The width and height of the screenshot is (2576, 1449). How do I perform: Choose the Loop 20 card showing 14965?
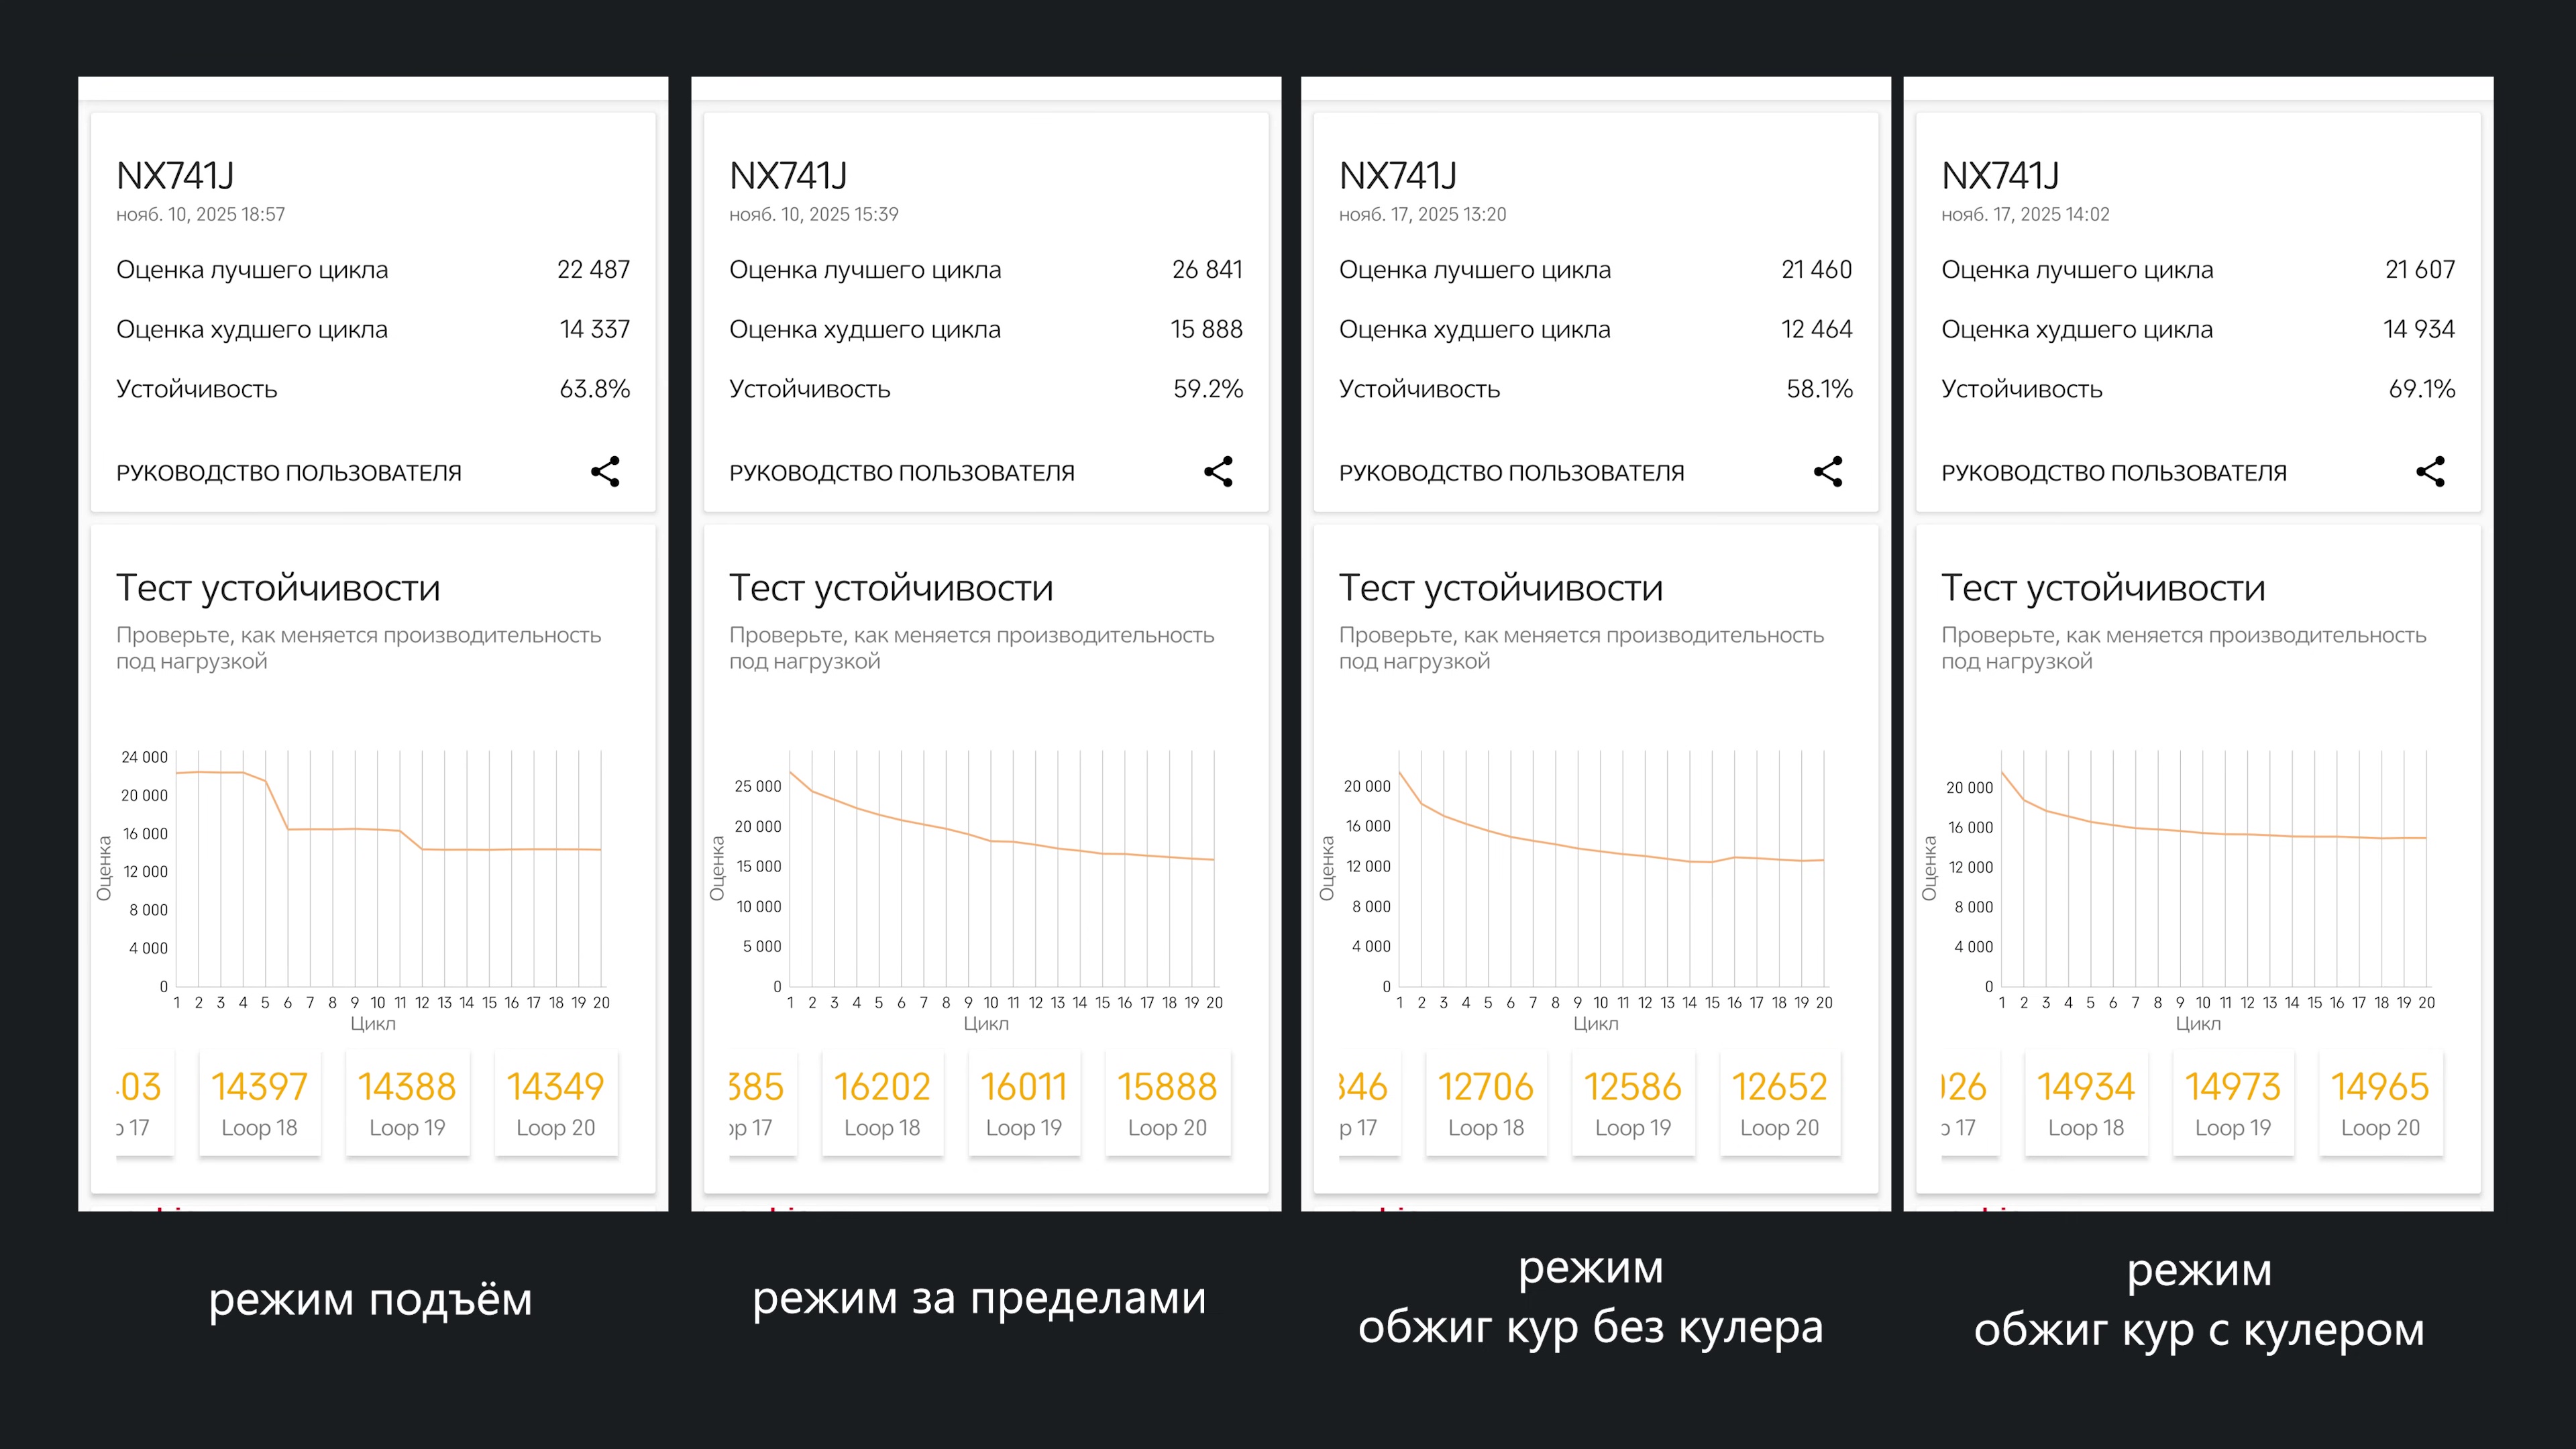pyautogui.click(x=2380, y=1103)
